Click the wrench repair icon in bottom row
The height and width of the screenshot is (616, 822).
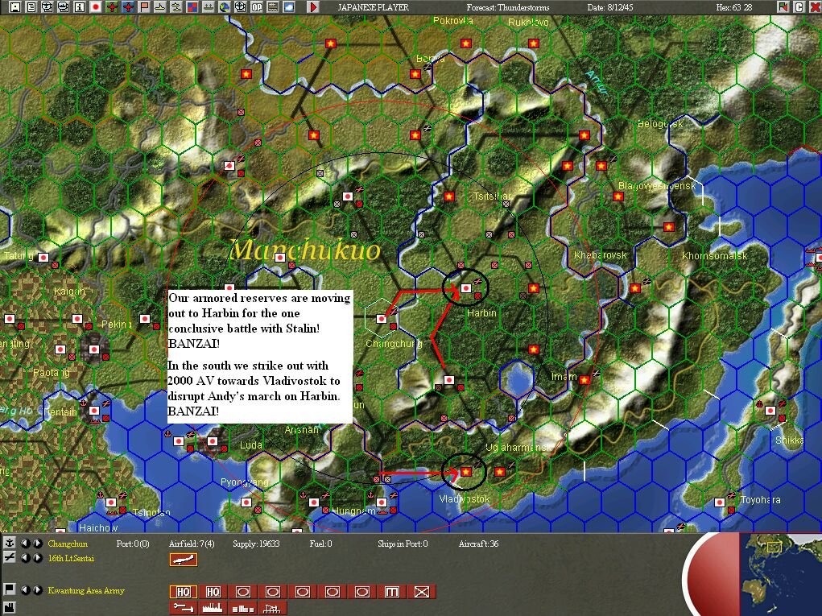(x=184, y=608)
